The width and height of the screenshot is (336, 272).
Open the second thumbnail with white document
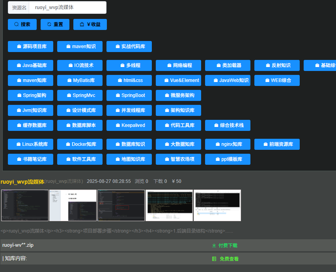(73, 205)
